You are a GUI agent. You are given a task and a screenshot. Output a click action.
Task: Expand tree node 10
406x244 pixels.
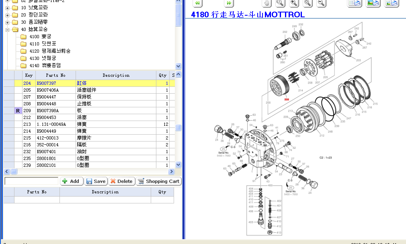pyautogui.click(x=8, y=8)
